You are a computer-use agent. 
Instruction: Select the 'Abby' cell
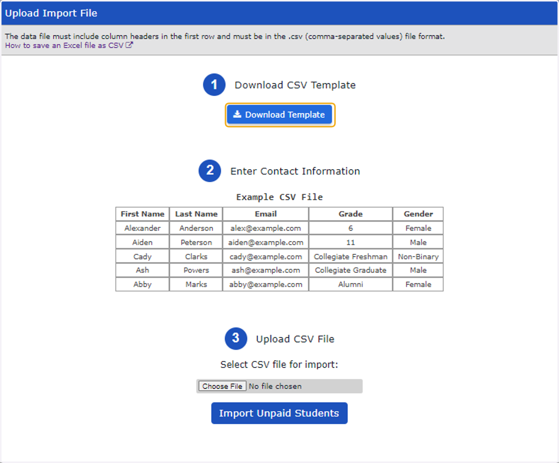(143, 284)
